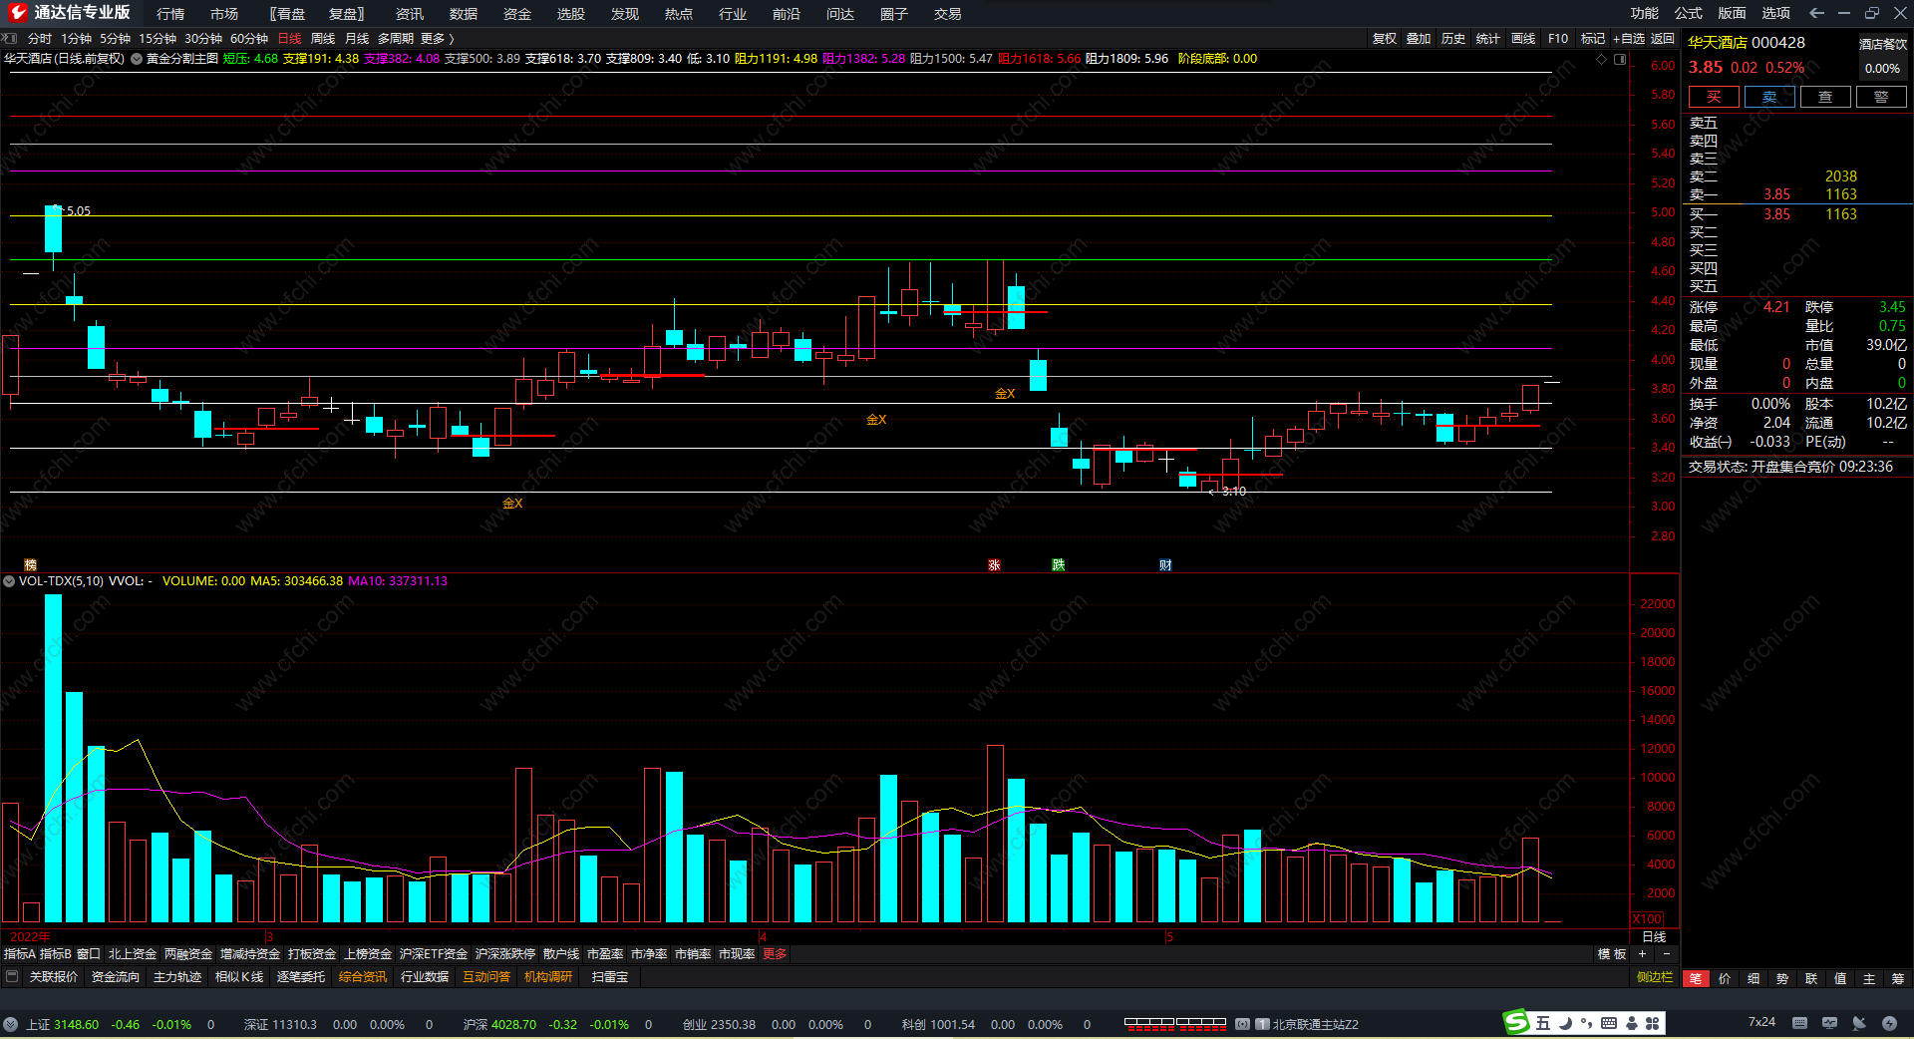
Task: Switch chart period to 月线
Action: [357, 38]
